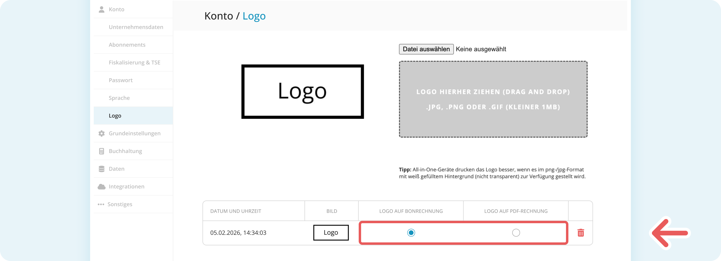The image size is (721, 261).
Task: Click the Konto person icon
Action: pyautogui.click(x=102, y=9)
